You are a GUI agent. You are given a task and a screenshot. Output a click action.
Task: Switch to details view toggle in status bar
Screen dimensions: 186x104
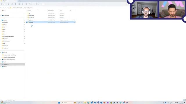coord(184,100)
